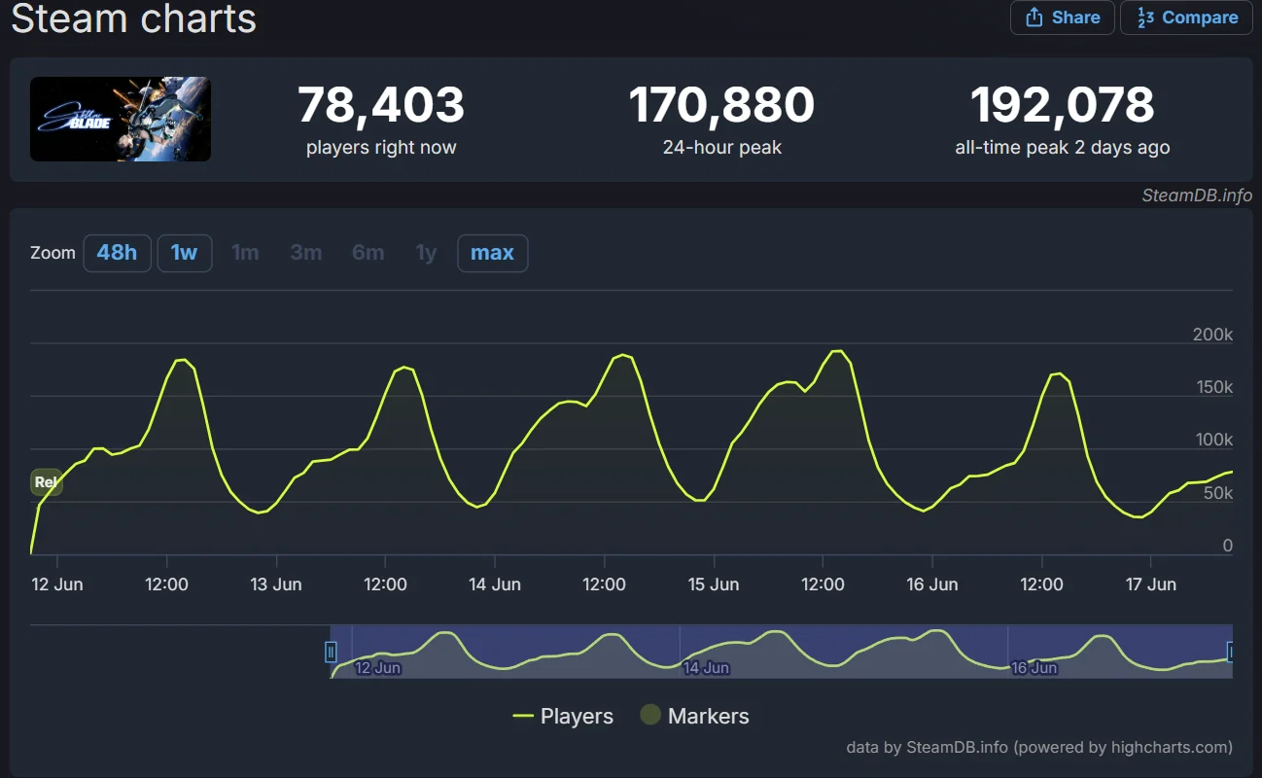Viewport: 1262px width, 778px height.
Task: Grab the right navigator range handle
Action: pyautogui.click(x=1231, y=652)
